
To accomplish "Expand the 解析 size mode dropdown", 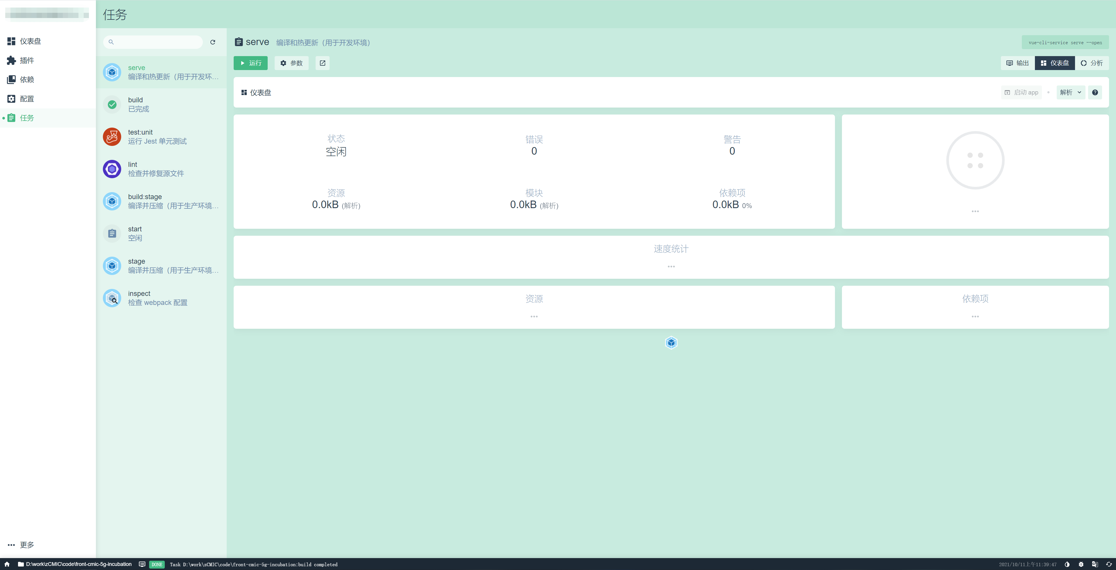I will [1070, 92].
